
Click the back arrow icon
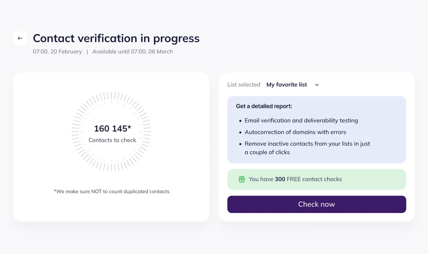(x=20, y=38)
